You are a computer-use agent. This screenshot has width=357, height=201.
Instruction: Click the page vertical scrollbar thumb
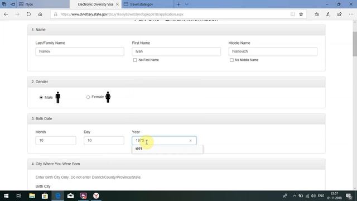355,44
